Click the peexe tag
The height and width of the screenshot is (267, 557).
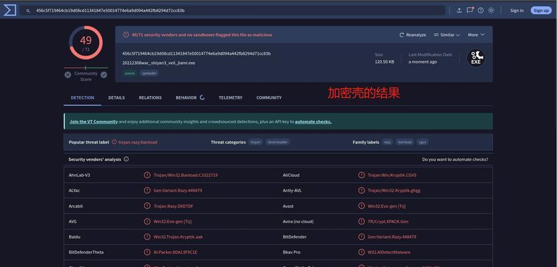130,73
